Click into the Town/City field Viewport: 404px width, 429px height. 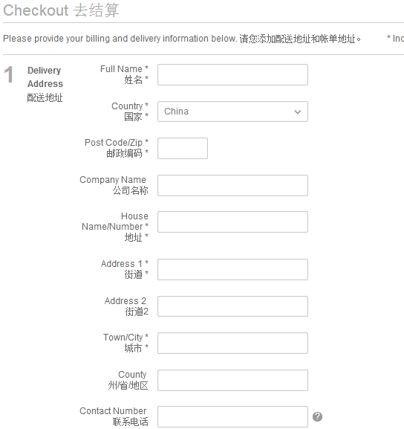[232, 343]
